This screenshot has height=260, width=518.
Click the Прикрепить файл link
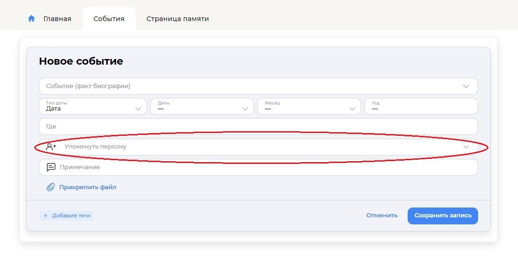[88, 187]
